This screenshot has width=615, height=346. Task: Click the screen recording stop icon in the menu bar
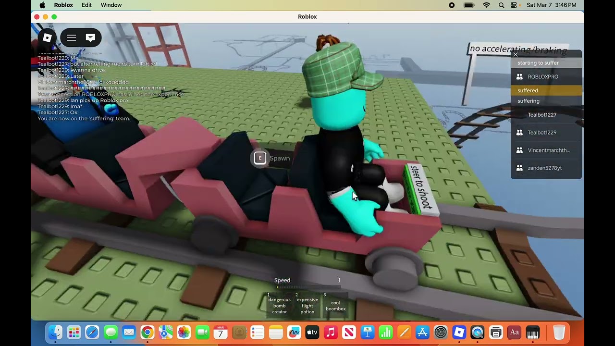click(x=452, y=5)
